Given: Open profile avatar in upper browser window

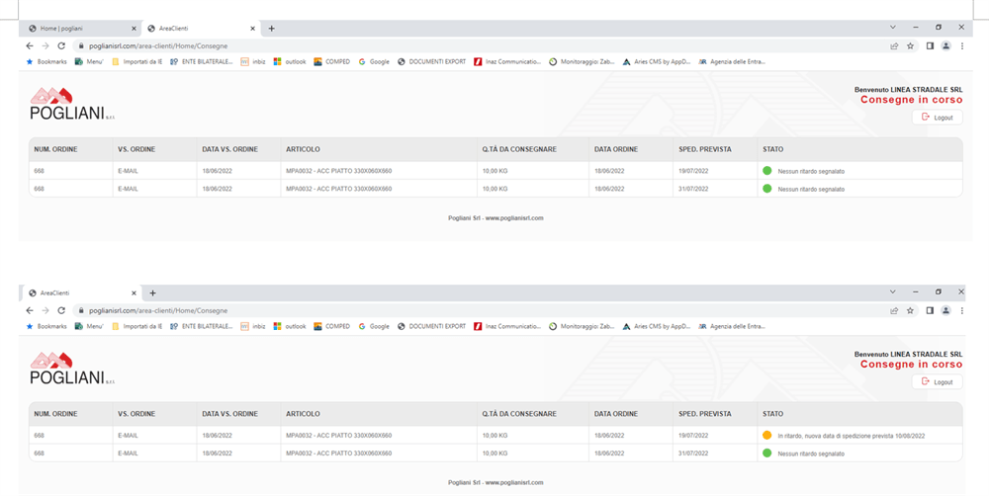Looking at the screenshot, I should click(945, 45).
